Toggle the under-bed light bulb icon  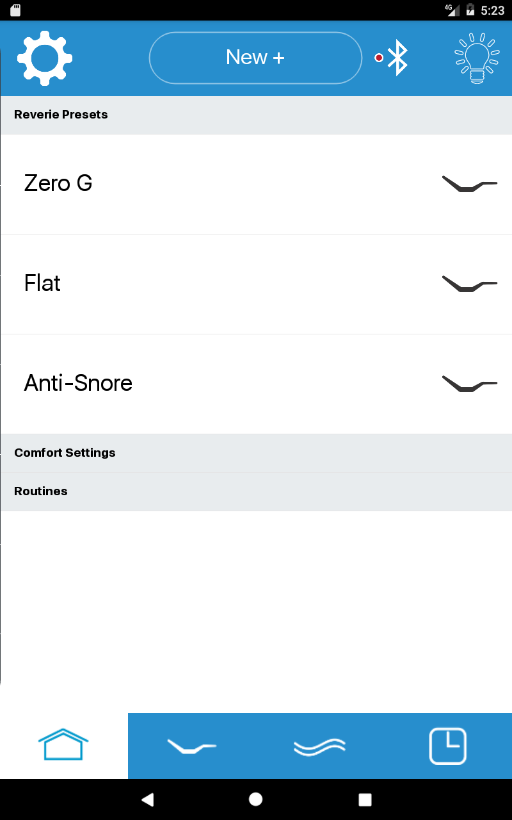click(x=476, y=58)
